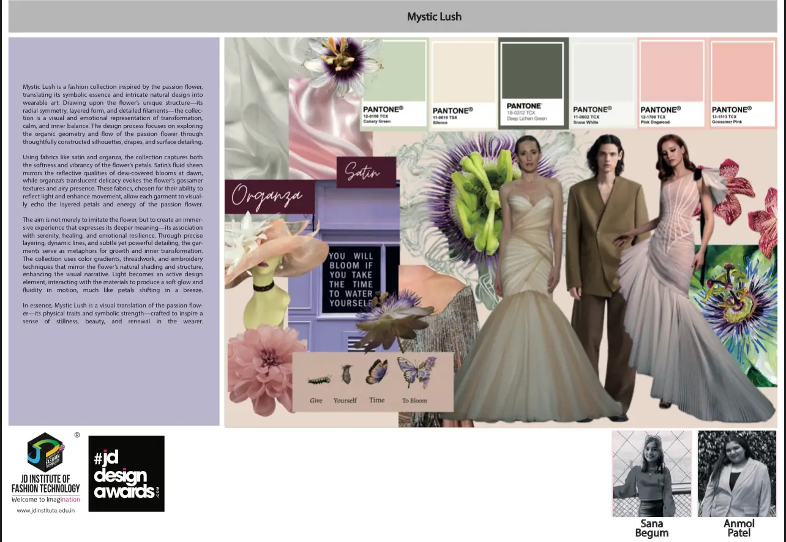786x542 pixels.
Task: Choose the Deep Lichen Green swatch
Action: [x=533, y=82]
